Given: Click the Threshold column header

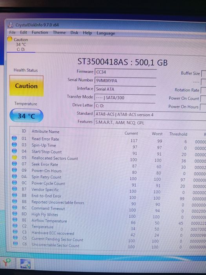Looking at the screenshot, I should [x=178, y=134].
